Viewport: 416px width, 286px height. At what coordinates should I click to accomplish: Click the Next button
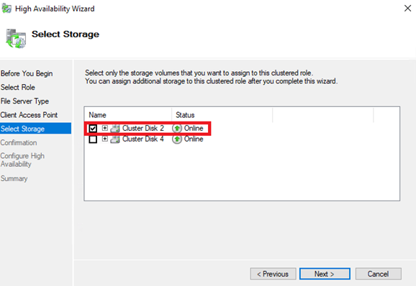(x=325, y=274)
